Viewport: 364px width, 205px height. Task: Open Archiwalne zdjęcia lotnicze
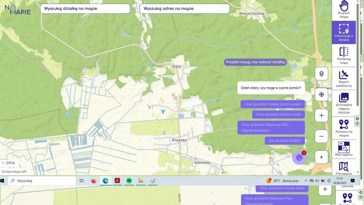344,103
